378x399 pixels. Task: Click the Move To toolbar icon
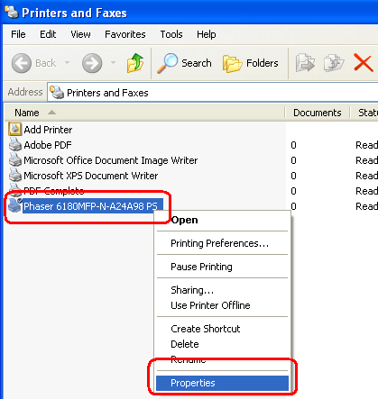pyautogui.click(x=305, y=63)
